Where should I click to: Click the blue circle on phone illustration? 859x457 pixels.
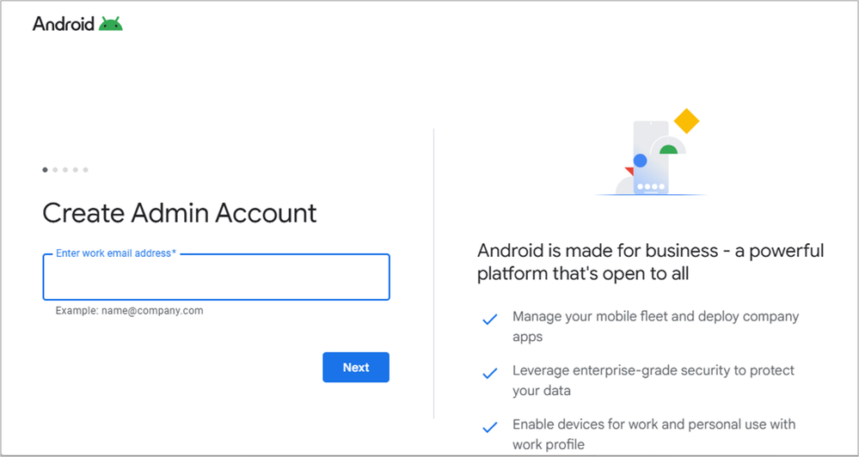pyautogui.click(x=640, y=160)
